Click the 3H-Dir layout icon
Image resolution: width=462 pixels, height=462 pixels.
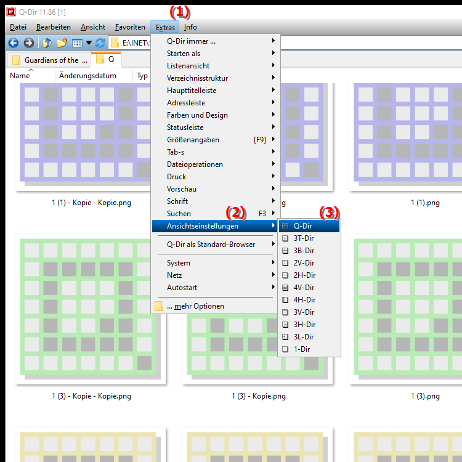[285, 325]
